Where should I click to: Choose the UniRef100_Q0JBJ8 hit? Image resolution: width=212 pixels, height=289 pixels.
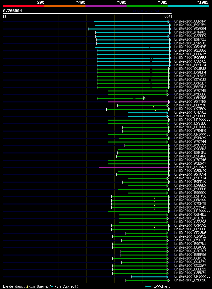pyautogui.click(x=190, y=69)
